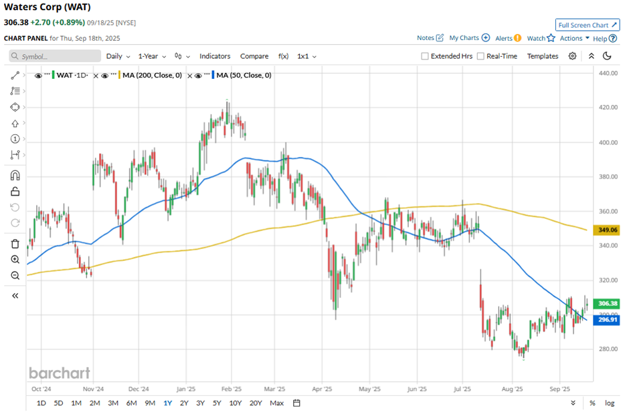Select the 20Y time range
Image resolution: width=629 pixels, height=412 pixels.
pyautogui.click(x=256, y=403)
